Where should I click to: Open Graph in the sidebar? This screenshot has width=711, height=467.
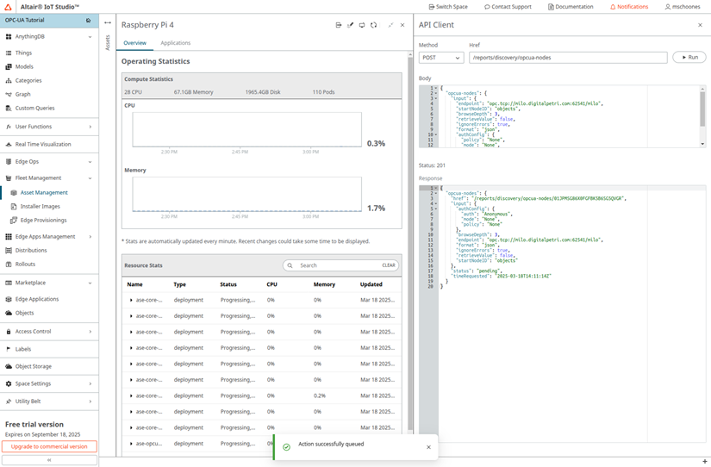[22, 94]
